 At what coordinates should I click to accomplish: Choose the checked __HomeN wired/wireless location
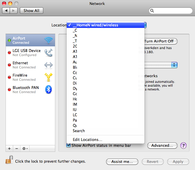(106, 25)
